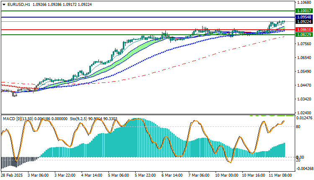Click the 0.012476 value on the MACD scale
The height and width of the screenshot is (180, 314).
tap(304, 118)
